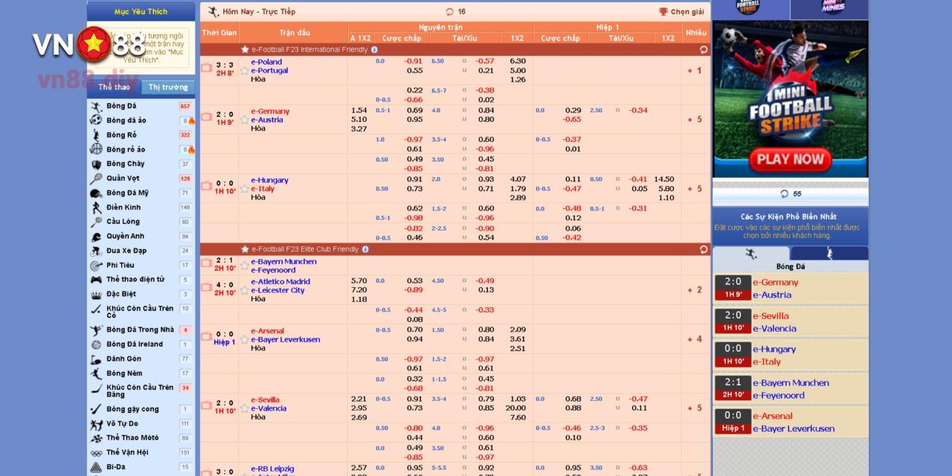Open the e-Bayern Munchen team link in match list

[284, 262]
